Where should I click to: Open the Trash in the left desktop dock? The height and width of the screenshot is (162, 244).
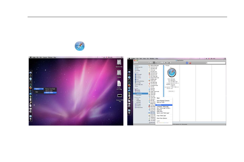click(30, 119)
